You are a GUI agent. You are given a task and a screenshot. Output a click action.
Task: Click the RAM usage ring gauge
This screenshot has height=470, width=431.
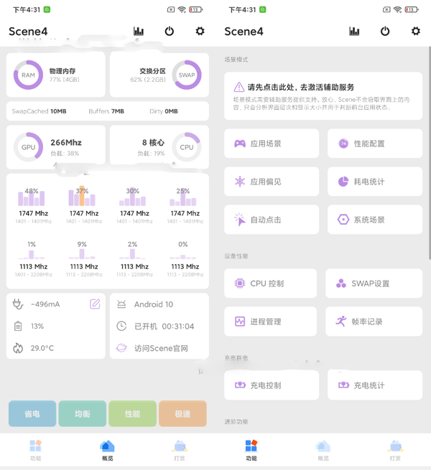click(28, 75)
